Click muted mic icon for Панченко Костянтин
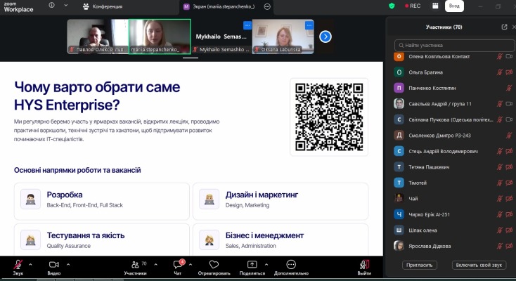The height and width of the screenshot is (281, 516). pyautogui.click(x=509, y=88)
